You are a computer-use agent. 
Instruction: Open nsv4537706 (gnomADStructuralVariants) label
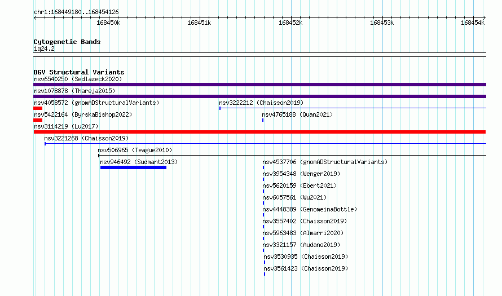point(325,162)
